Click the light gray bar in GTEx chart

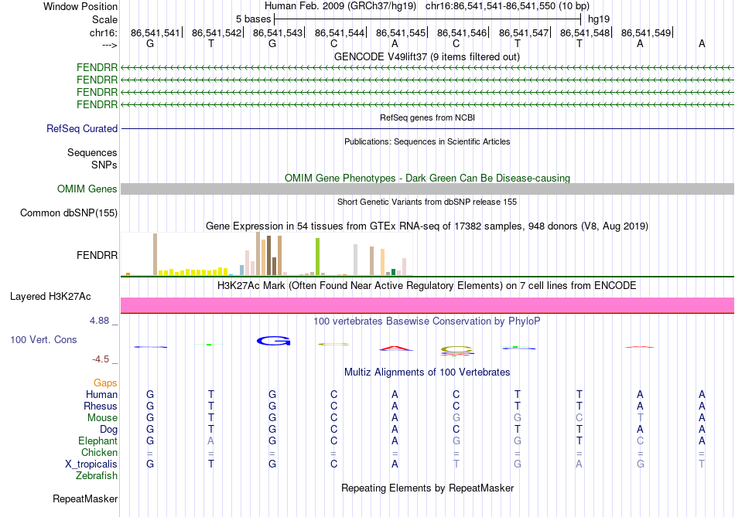(355, 260)
